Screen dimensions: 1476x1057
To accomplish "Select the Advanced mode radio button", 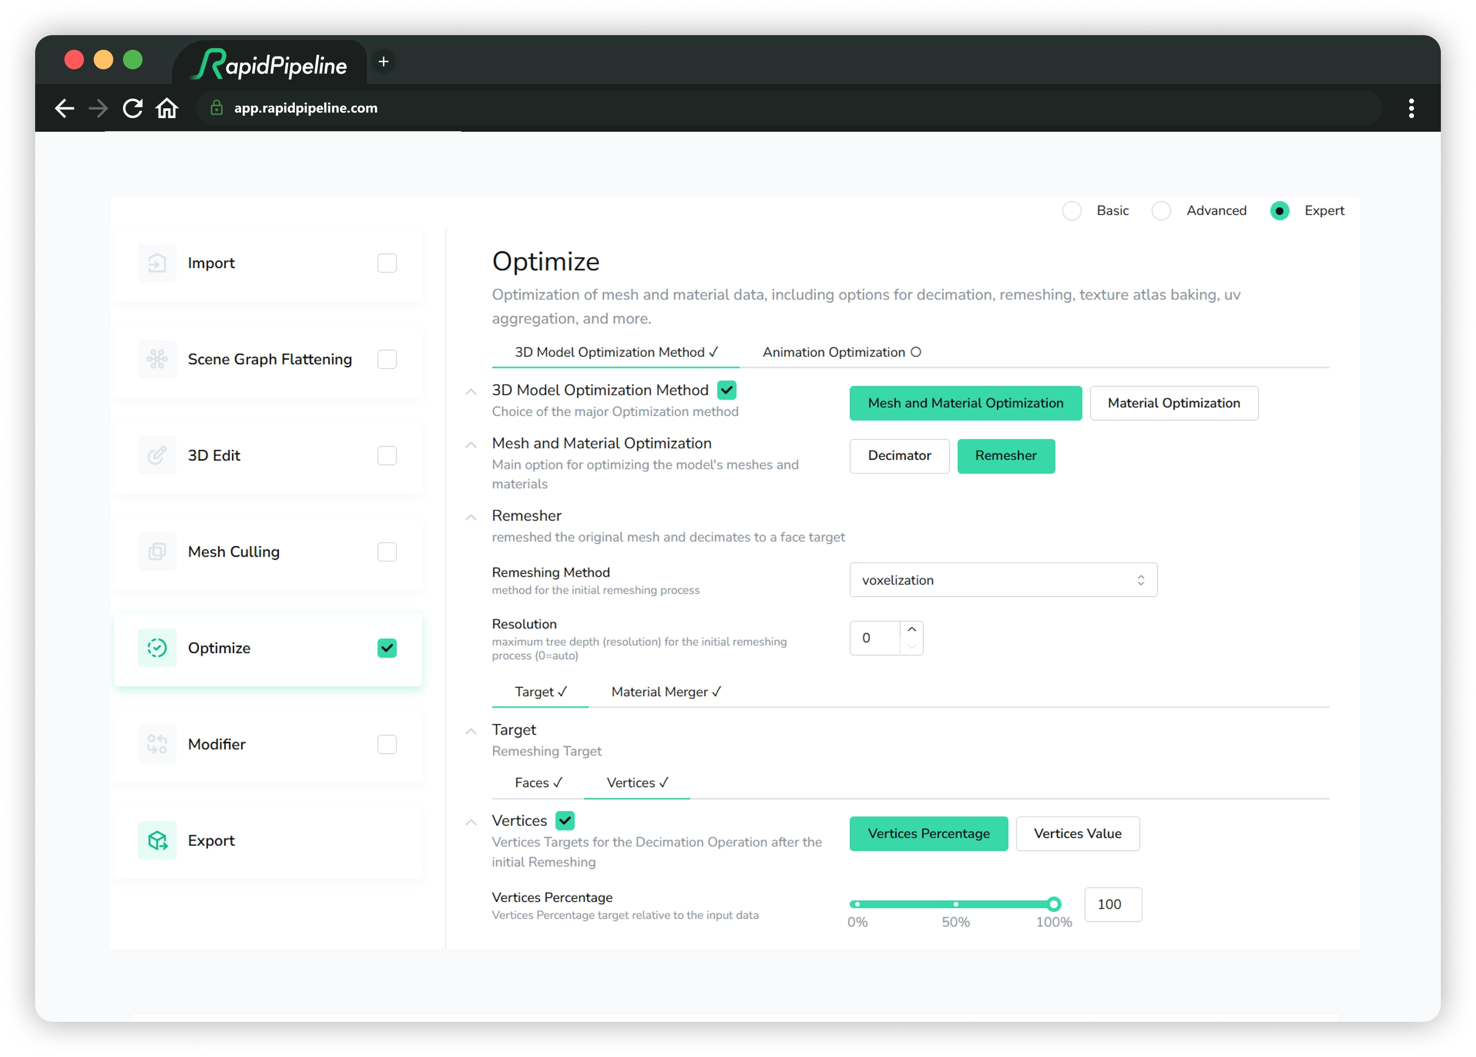I will (1161, 211).
